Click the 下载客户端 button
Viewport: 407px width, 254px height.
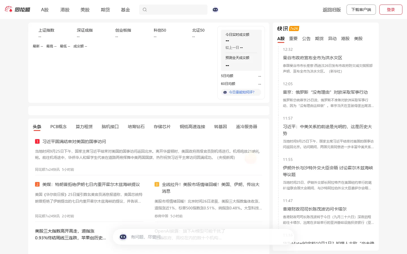[x=361, y=10]
